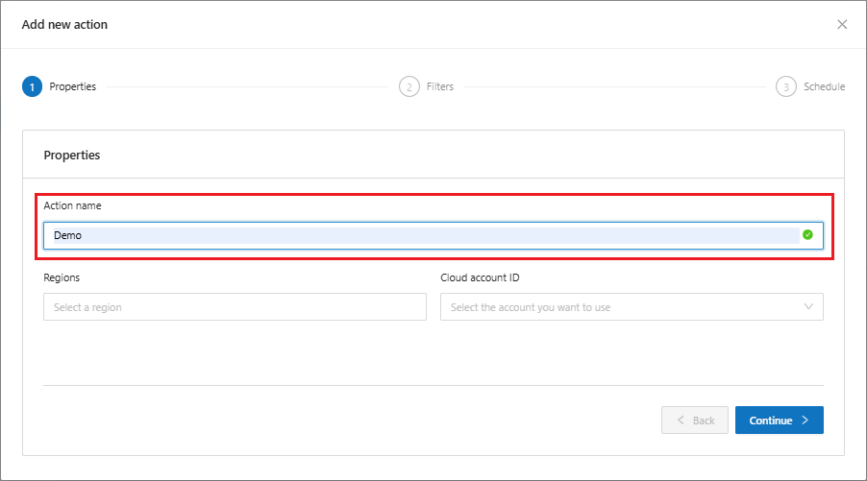Click the Cloud account ID label
867x481 pixels.
point(480,277)
